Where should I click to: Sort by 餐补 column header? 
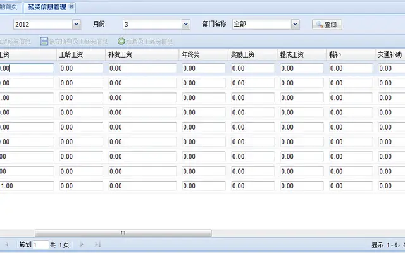coord(351,55)
